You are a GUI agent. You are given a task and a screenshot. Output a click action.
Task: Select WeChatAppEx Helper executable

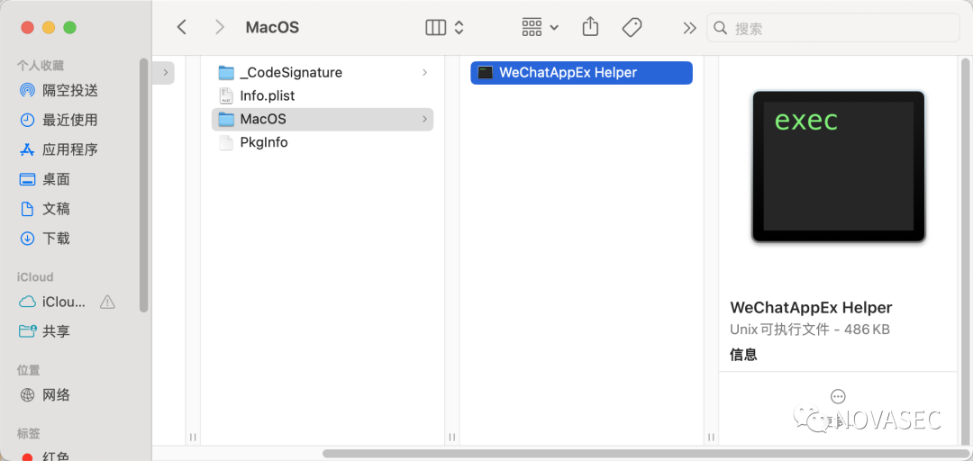tap(581, 73)
